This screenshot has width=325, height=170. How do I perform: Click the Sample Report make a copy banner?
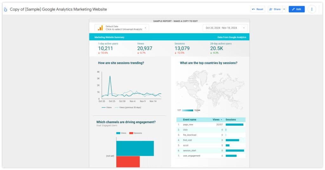(x=175, y=21)
